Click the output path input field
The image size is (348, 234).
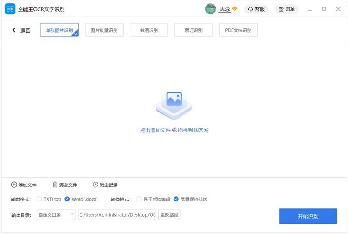117,215
